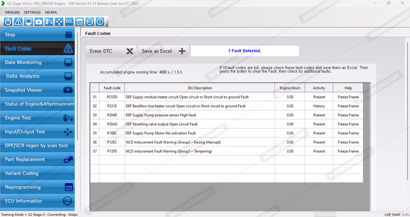This screenshot has width=410, height=217.
Task: Click the power icon in the toolbar
Action: tap(8, 22)
